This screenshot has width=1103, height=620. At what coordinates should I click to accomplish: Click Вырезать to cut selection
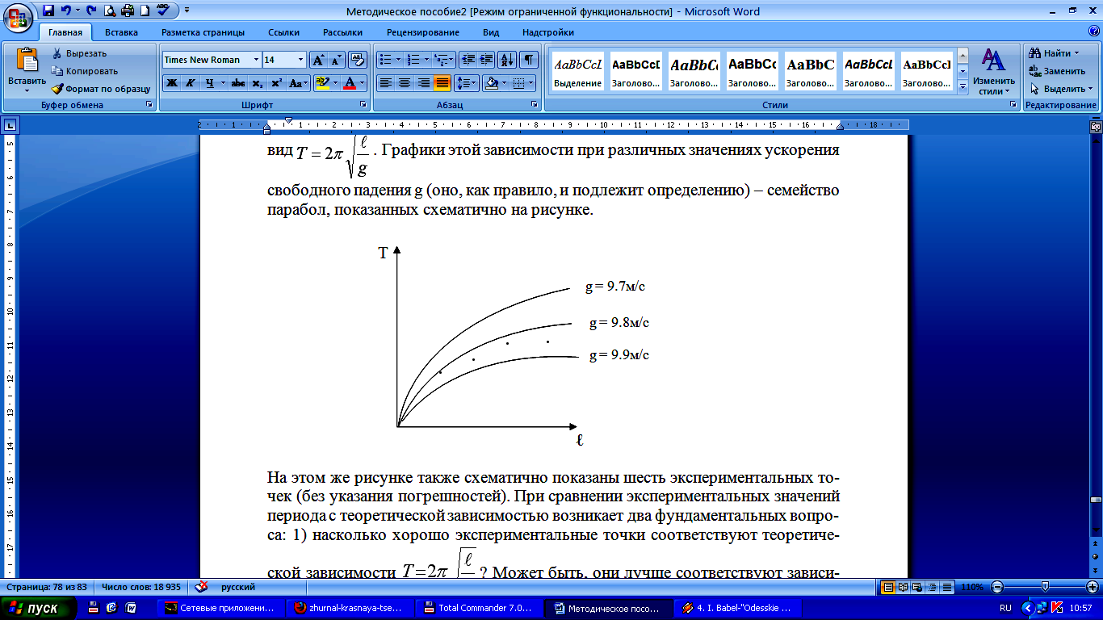coord(79,53)
